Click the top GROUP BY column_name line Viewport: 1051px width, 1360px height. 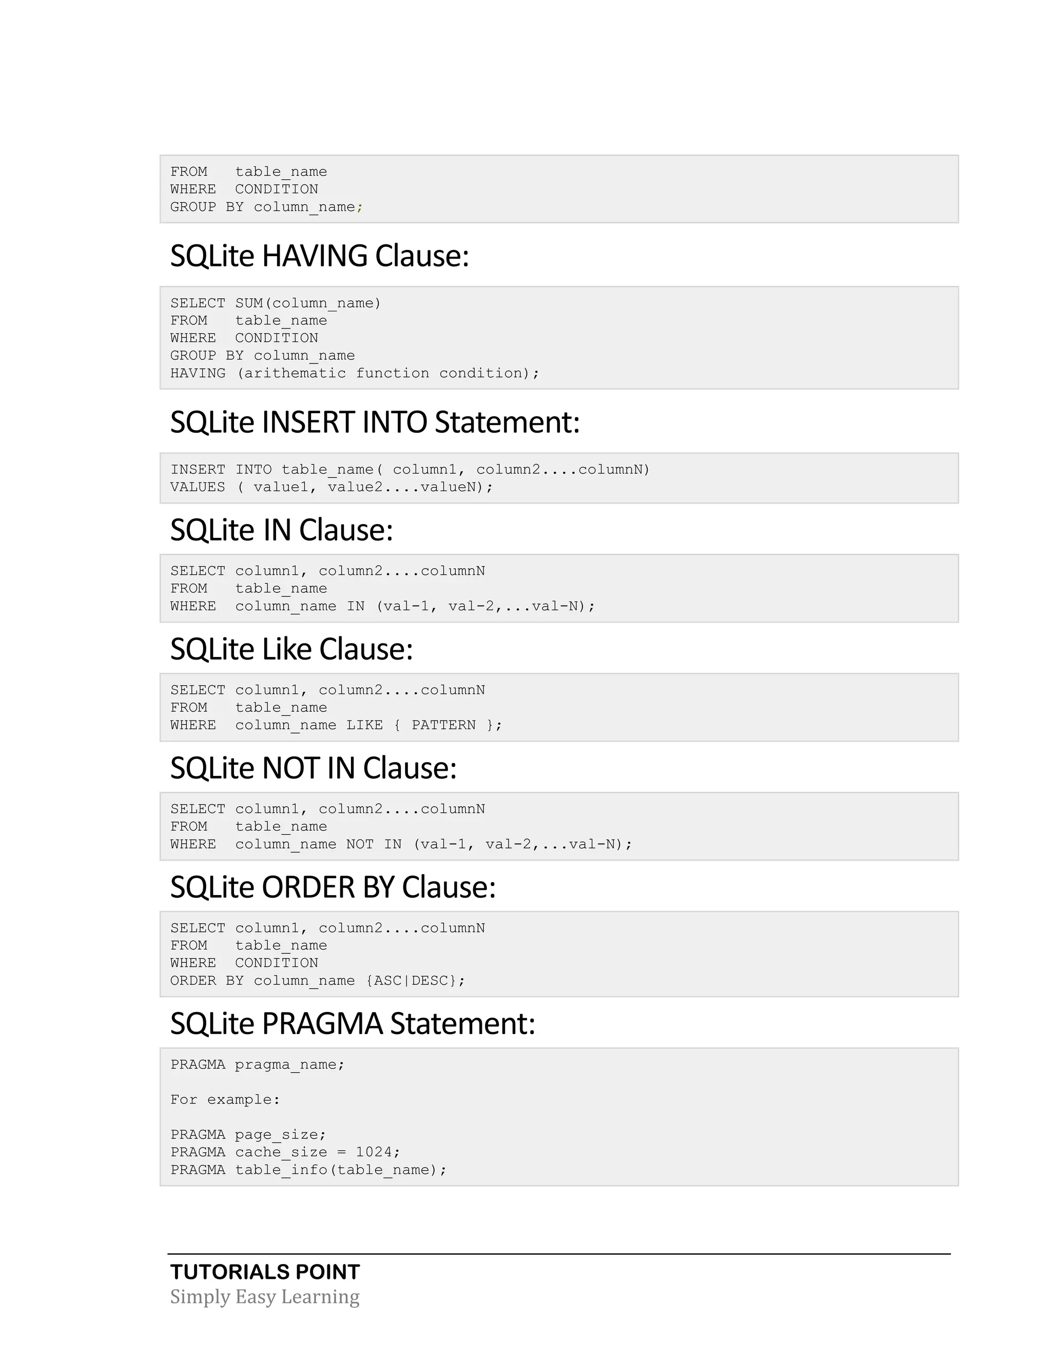pos(266,207)
